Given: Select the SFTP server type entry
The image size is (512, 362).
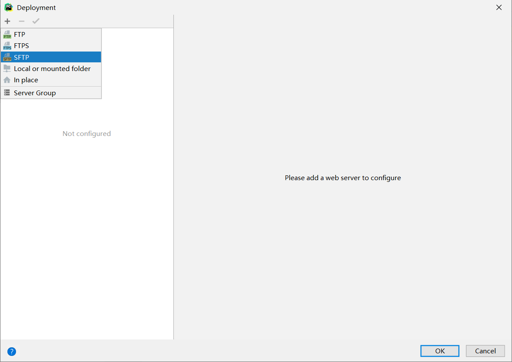Looking at the screenshot, I should 51,57.
